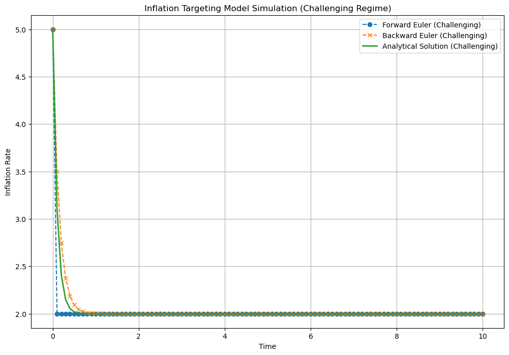This screenshot has height=355, width=509.
Task: Click the y-axis tick label '3.0'
Action: point(21,219)
